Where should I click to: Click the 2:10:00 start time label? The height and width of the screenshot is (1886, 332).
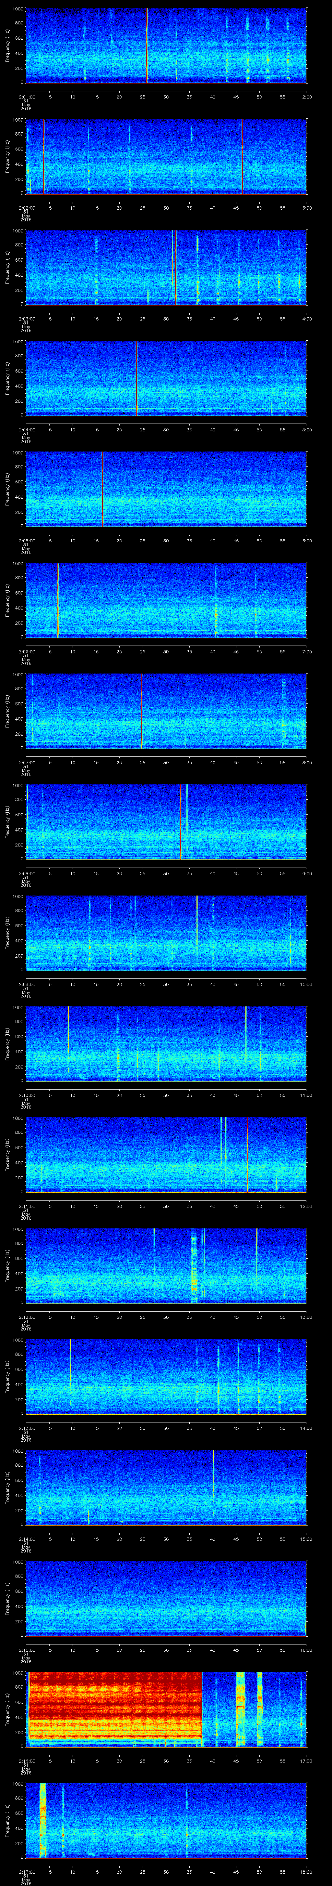(26, 1094)
